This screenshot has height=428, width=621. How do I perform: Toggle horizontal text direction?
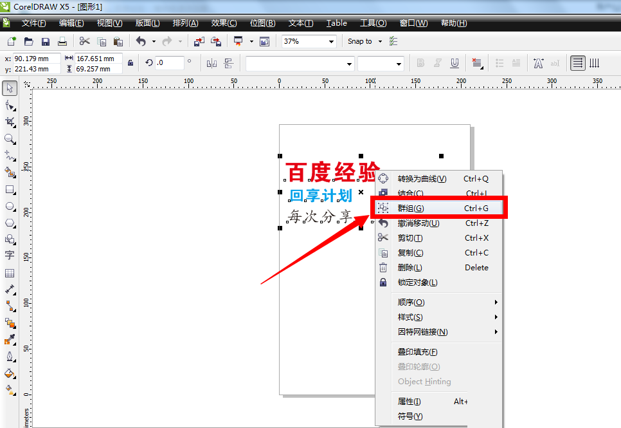(578, 63)
